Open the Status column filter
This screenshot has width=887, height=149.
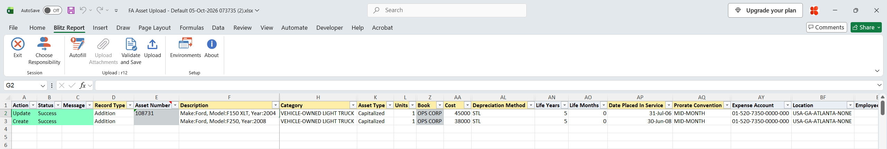[58, 105]
